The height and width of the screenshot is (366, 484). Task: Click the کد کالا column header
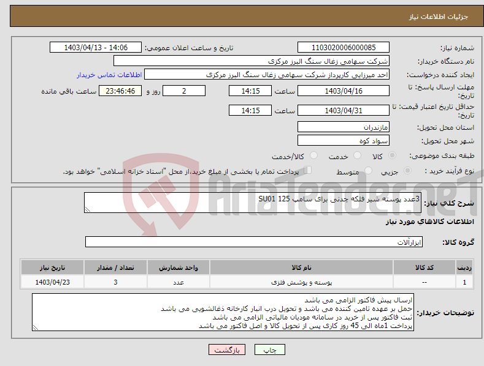(x=424, y=267)
